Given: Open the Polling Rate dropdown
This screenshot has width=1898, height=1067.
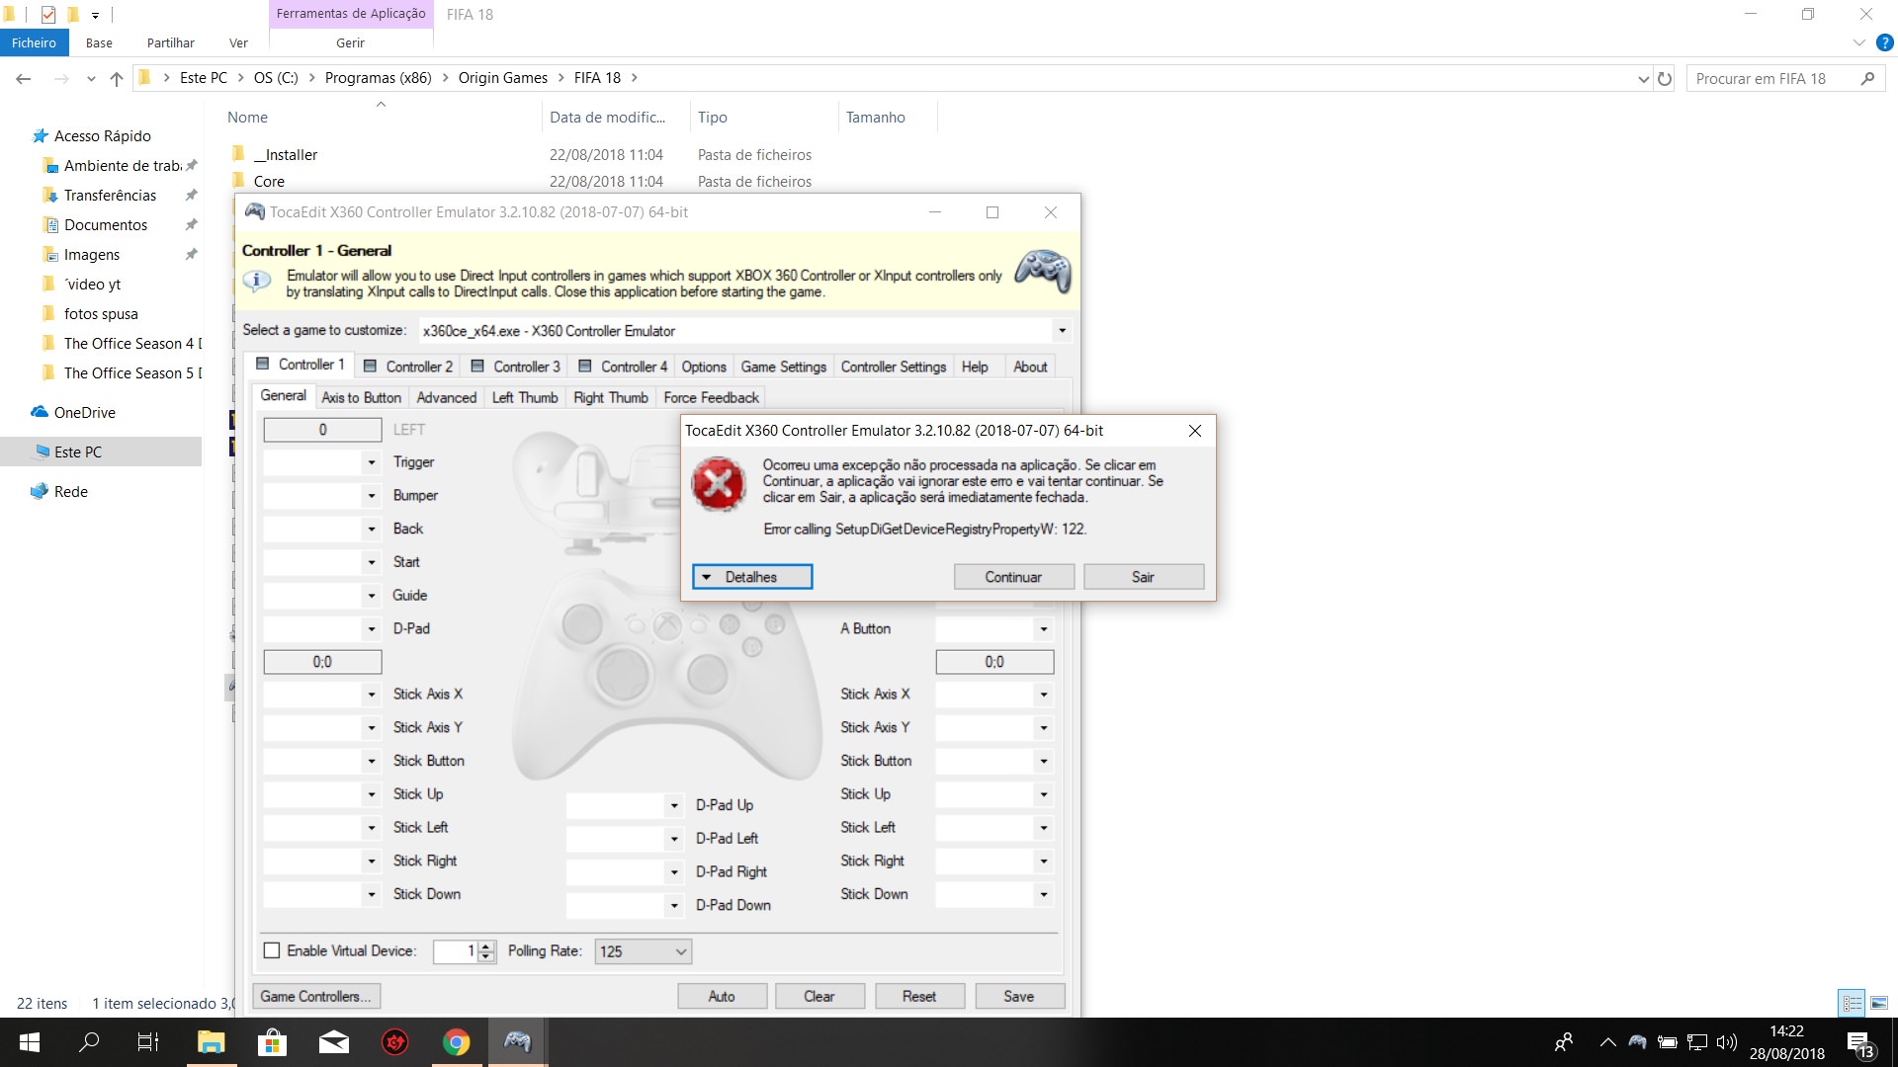Looking at the screenshot, I should pyautogui.click(x=643, y=951).
